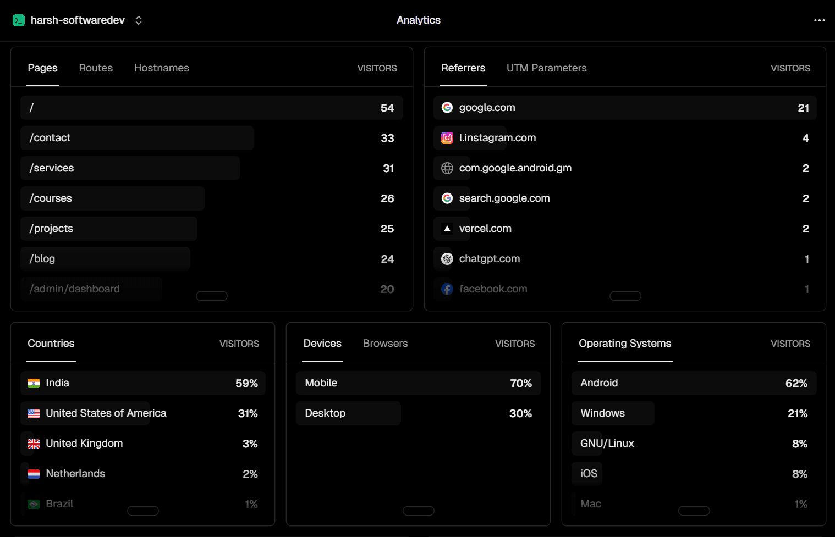The width and height of the screenshot is (835, 537).
Task: Click the Instagram icon in referrers
Action: pyautogui.click(x=447, y=138)
